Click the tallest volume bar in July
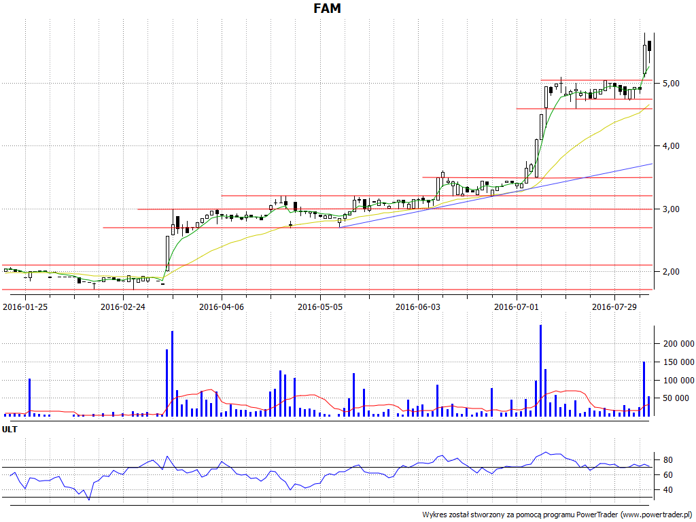The height and width of the screenshot is (522, 696). pyautogui.click(x=540, y=370)
